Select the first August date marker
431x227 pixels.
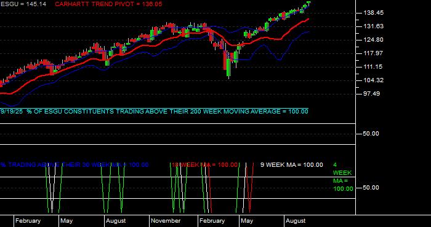click(116, 221)
